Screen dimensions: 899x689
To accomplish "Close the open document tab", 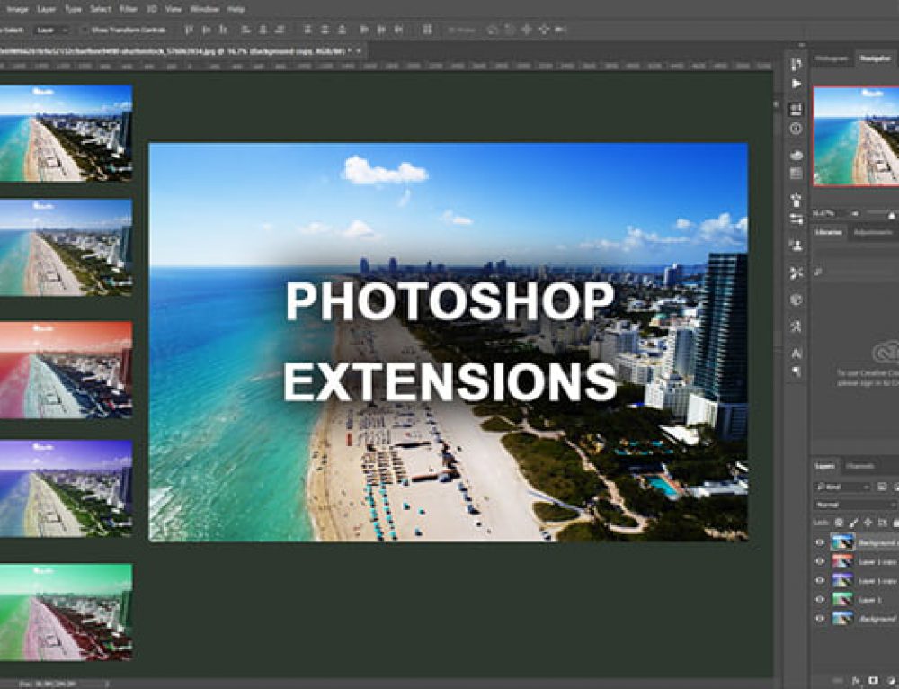I will (x=359, y=51).
